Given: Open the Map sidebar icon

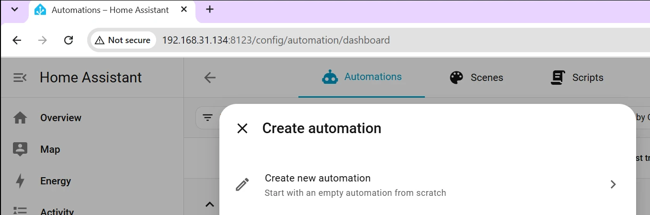Looking at the screenshot, I should (20, 149).
